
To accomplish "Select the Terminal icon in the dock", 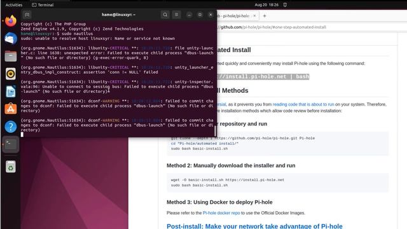I will point(11,144).
